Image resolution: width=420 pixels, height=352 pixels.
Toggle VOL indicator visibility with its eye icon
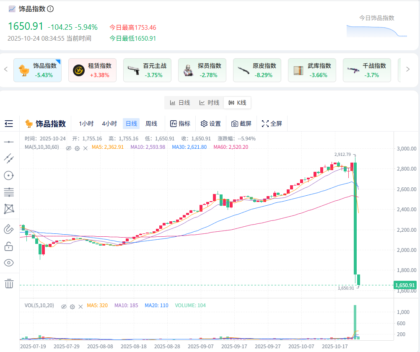pyautogui.click(x=64, y=306)
